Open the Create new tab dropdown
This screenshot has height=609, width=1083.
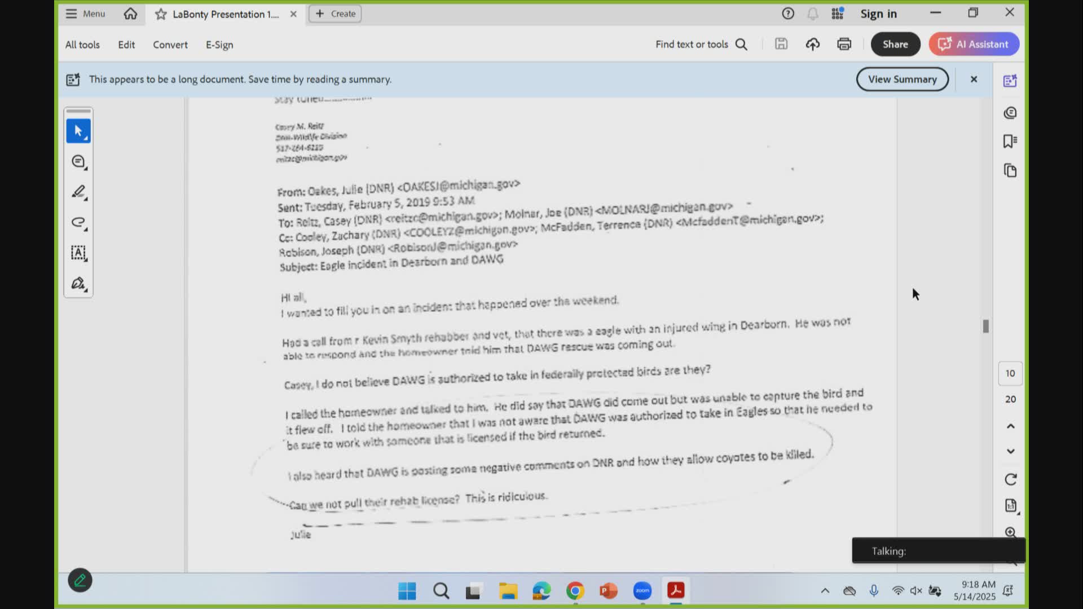point(335,14)
